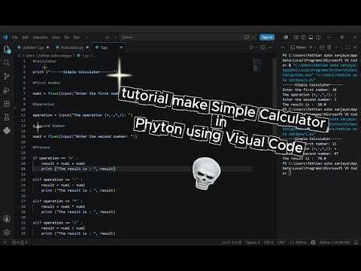The image size is (361, 271).
Task: Split the terminal panel
Action: pos(322,47)
